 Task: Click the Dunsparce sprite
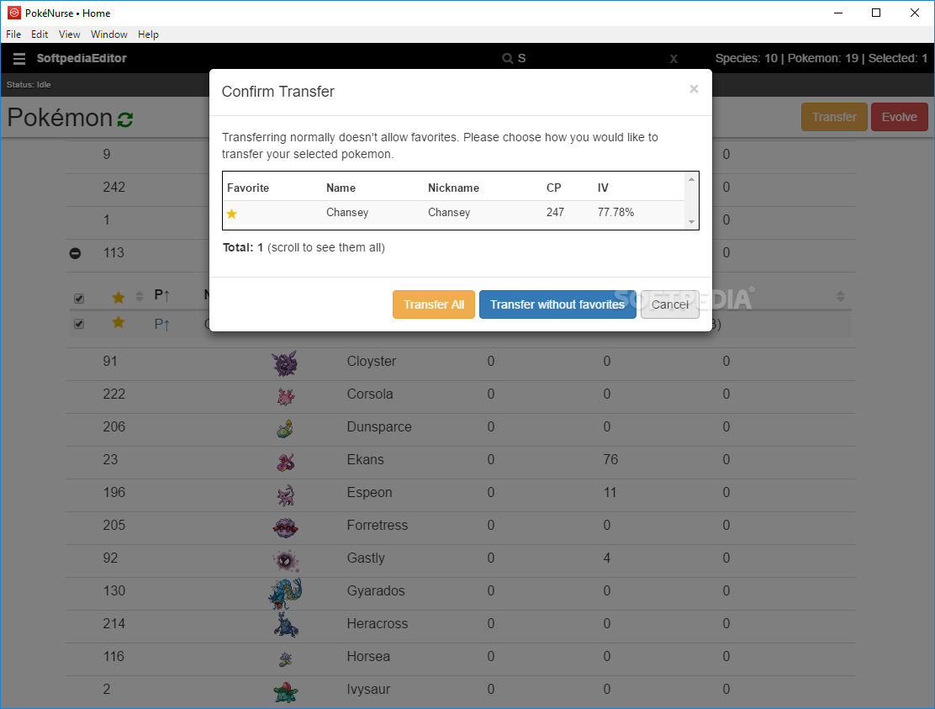tap(285, 429)
